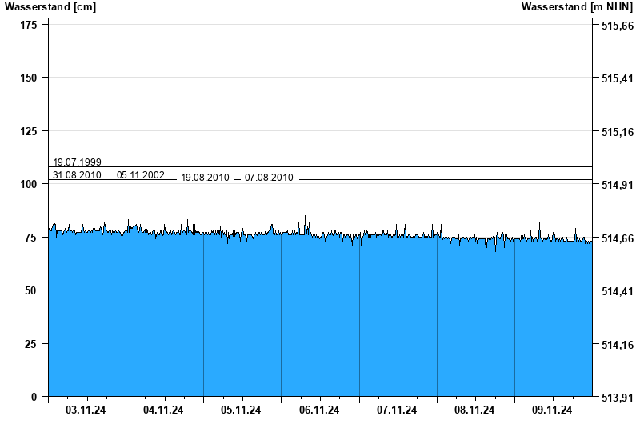Click the 31.08.2010 historic level label
Image resolution: width=640 pixels, height=440 pixels.
pos(77,174)
